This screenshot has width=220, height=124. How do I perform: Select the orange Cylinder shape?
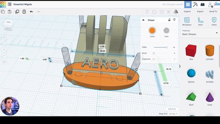click(x=210, y=51)
